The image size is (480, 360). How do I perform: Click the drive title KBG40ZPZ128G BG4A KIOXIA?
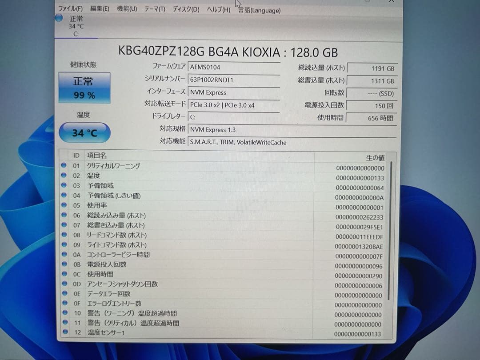(228, 52)
